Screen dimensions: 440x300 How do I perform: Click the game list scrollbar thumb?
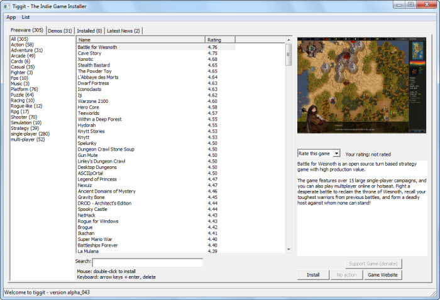(288, 55)
